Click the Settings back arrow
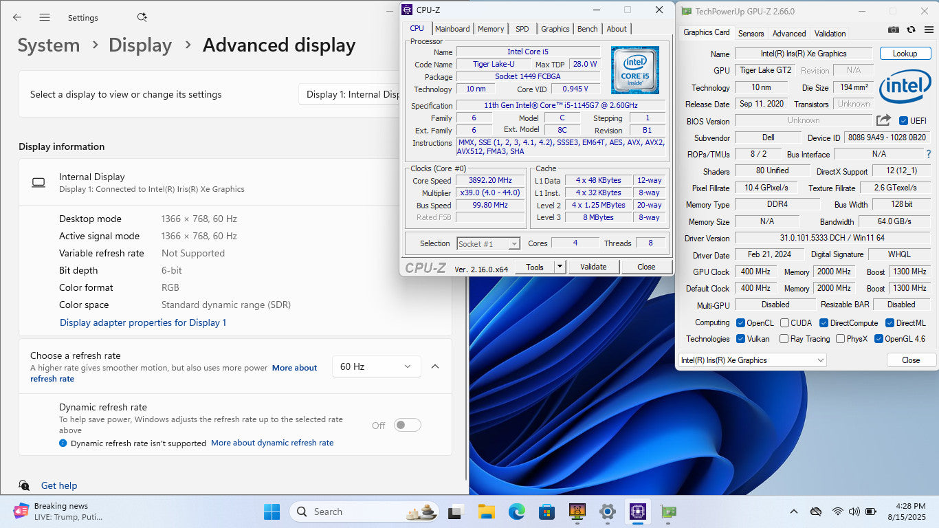This screenshot has height=528, width=939. pyautogui.click(x=17, y=17)
